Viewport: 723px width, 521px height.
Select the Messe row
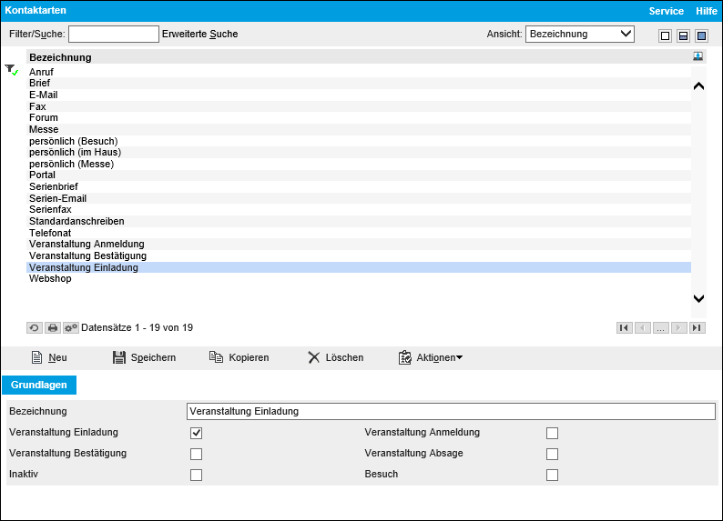(358, 129)
